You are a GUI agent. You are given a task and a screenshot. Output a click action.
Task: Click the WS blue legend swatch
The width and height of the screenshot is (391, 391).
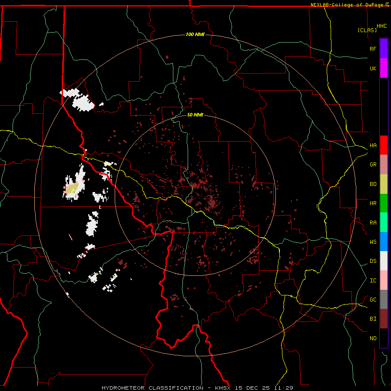tap(384, 242)
